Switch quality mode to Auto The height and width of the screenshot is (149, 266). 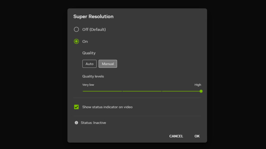[89, 64]
